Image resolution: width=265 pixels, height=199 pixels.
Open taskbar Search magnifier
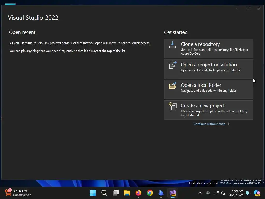point(104,193)
